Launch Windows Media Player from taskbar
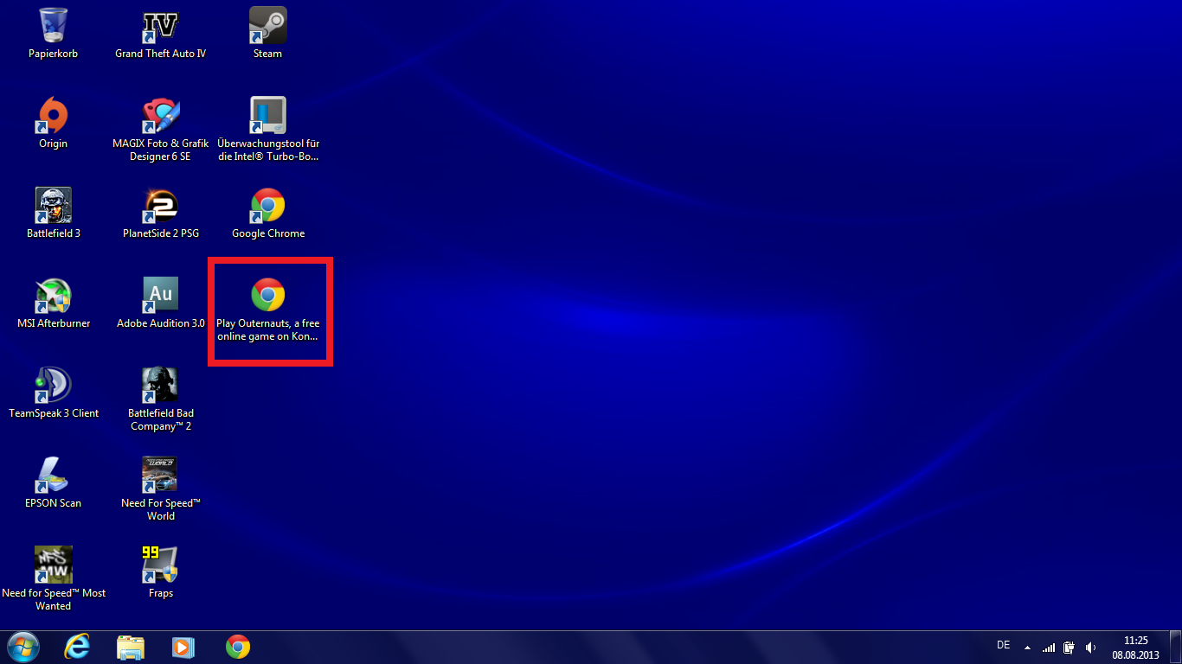 click(x=183, y=647)
